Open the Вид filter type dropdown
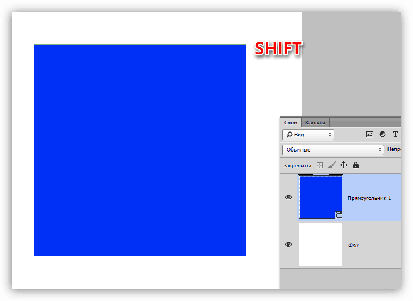The width and height of the screenshot is (413, 301). (308, 135)
